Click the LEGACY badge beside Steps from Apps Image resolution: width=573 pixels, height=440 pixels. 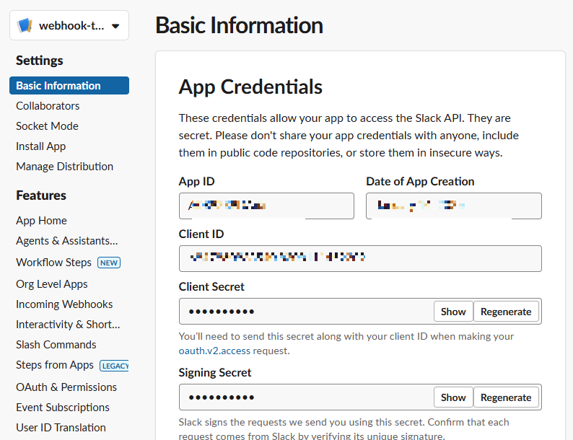114,366
